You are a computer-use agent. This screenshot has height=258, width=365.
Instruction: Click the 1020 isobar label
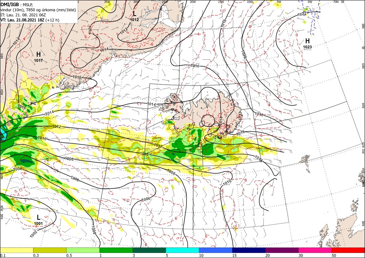coord(243,54)
